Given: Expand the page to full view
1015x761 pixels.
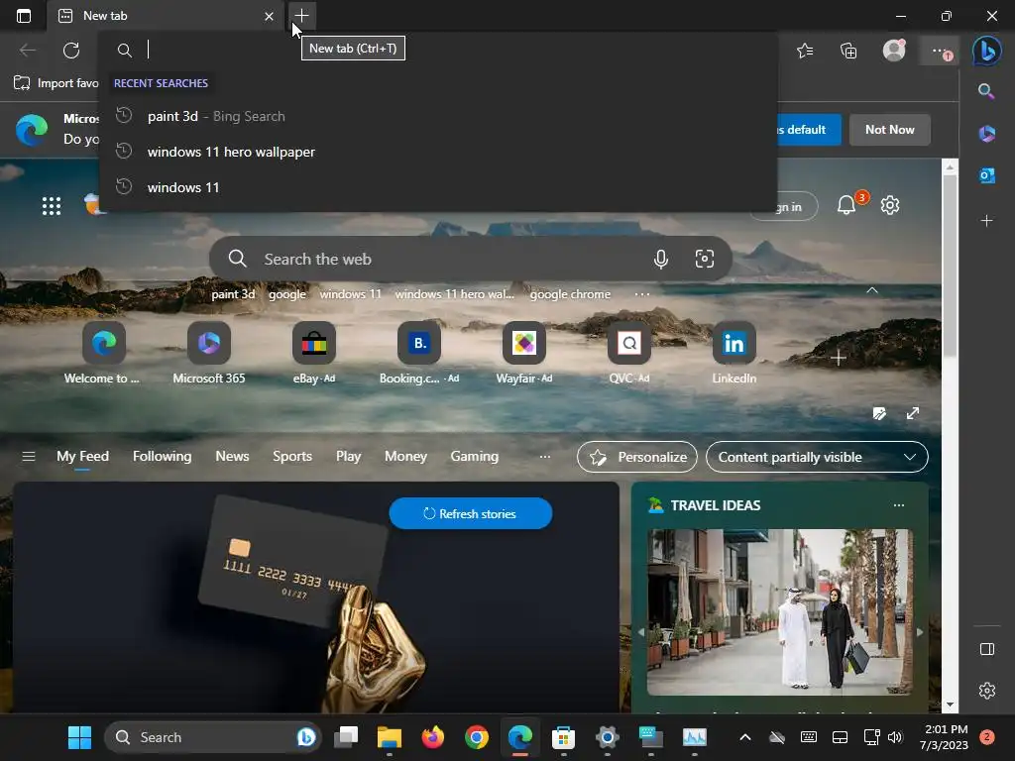Looking at the screenshot, I should coord(913,413).
